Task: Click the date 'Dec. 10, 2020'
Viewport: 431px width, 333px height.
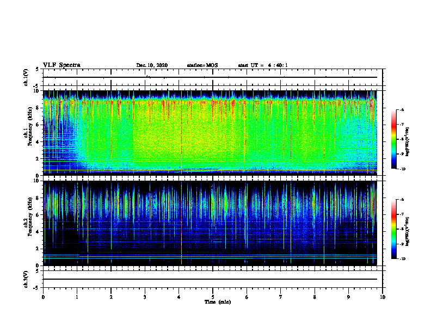Action: 152,65
